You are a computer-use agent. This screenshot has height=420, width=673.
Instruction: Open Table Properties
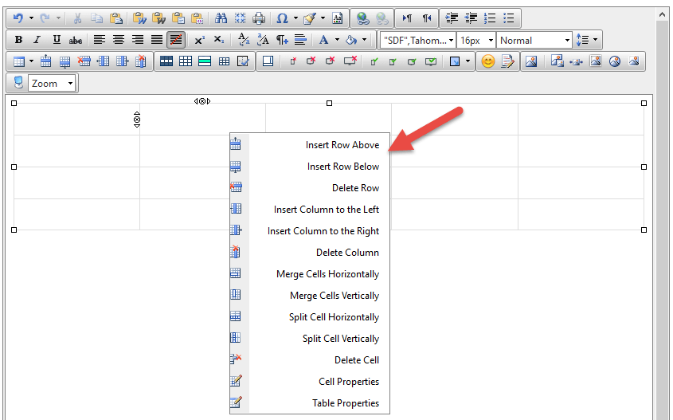[345, 403]
